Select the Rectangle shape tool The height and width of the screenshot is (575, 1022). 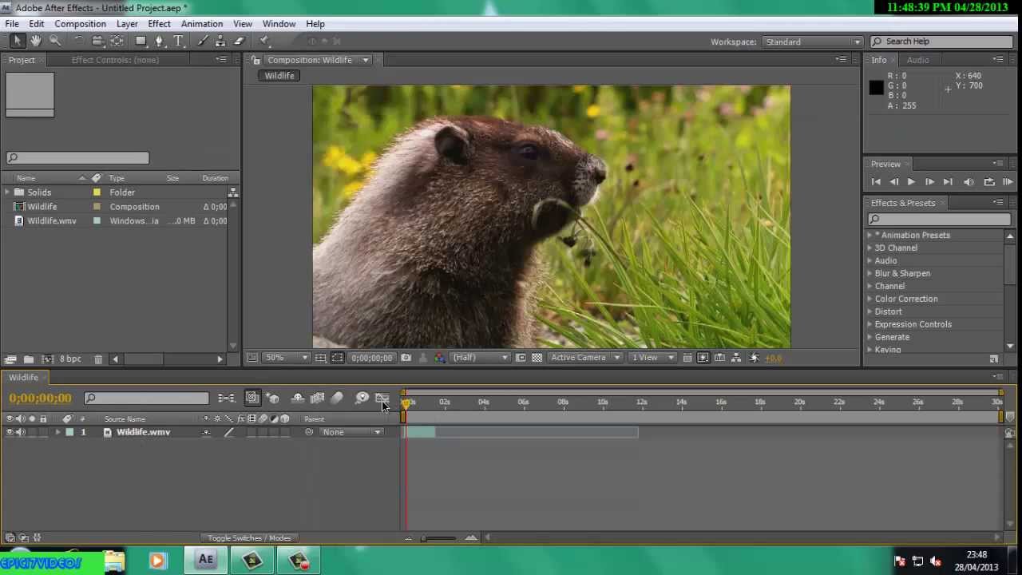pyautogui.click(x=141, y=41)
